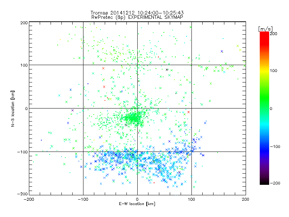The width and height of the screenshot is (289, 217).
Task: Click the x-axis tick label '-100'
Action: coord(83,199)
